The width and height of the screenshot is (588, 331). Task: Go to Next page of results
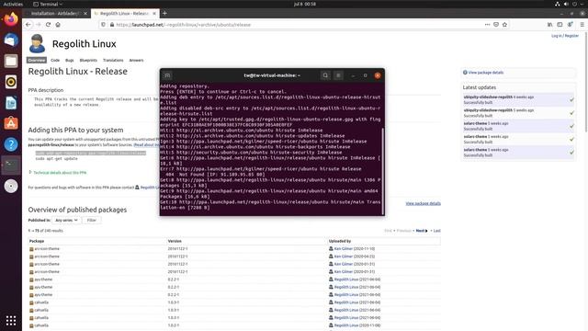(x=422, y=231)
